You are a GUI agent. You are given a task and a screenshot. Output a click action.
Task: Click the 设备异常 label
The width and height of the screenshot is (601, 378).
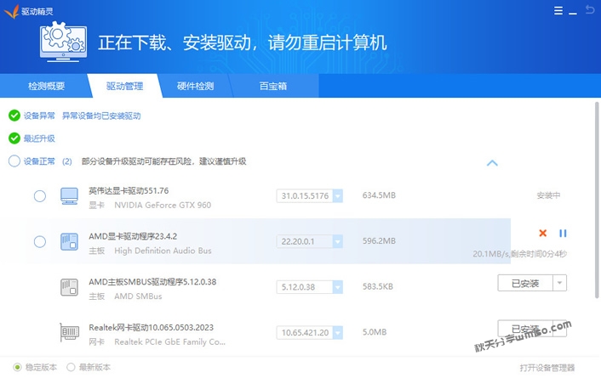click(x=39, y=116)
